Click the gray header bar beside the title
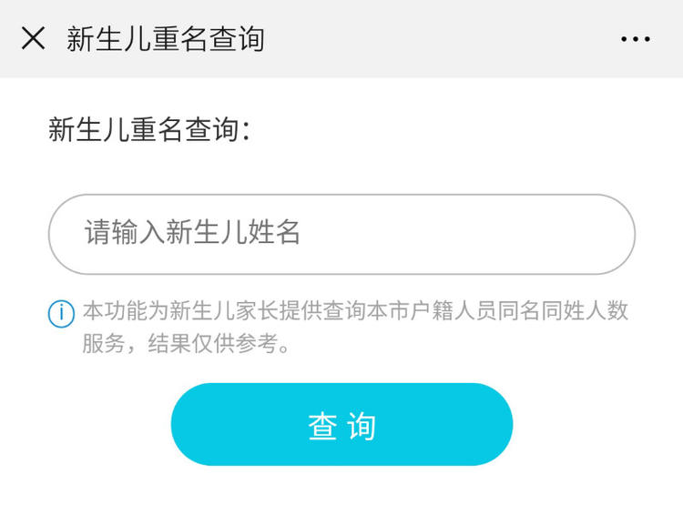Viewport: 683px width, 505px height. pyautogui.click(x=435, y=39)
